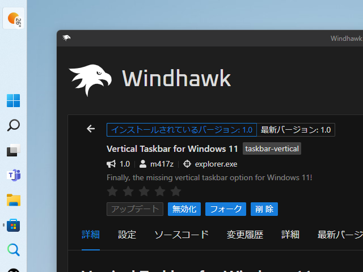Image resolution: width=363 pixels, height=272 pixels.
Task: Switch to the 設定 tab
Action: point(127,235)
